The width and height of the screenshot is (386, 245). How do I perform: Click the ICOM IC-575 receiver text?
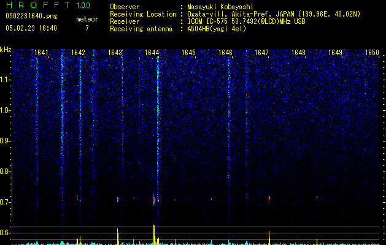point(246,21)
